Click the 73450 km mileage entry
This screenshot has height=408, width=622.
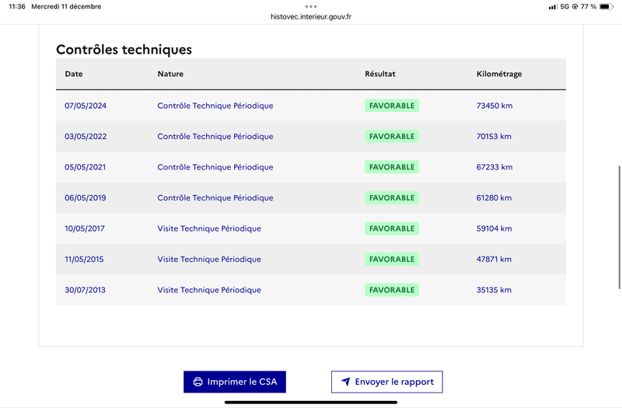click(494, 106)
